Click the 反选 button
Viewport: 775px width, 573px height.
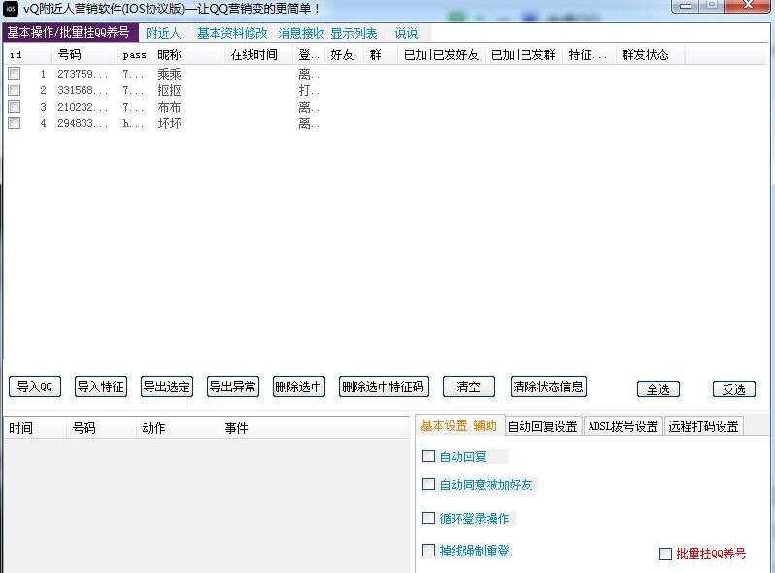734,389
